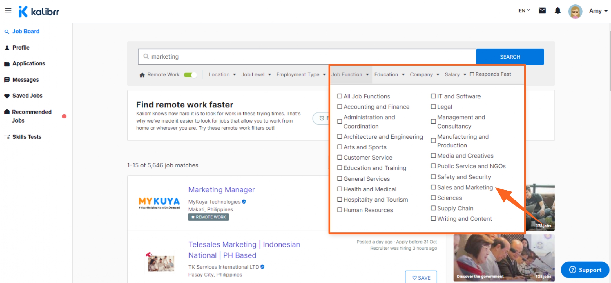Click the MyKuya company logo
This screenshot has height=283, width=611.
pos(159,202)
